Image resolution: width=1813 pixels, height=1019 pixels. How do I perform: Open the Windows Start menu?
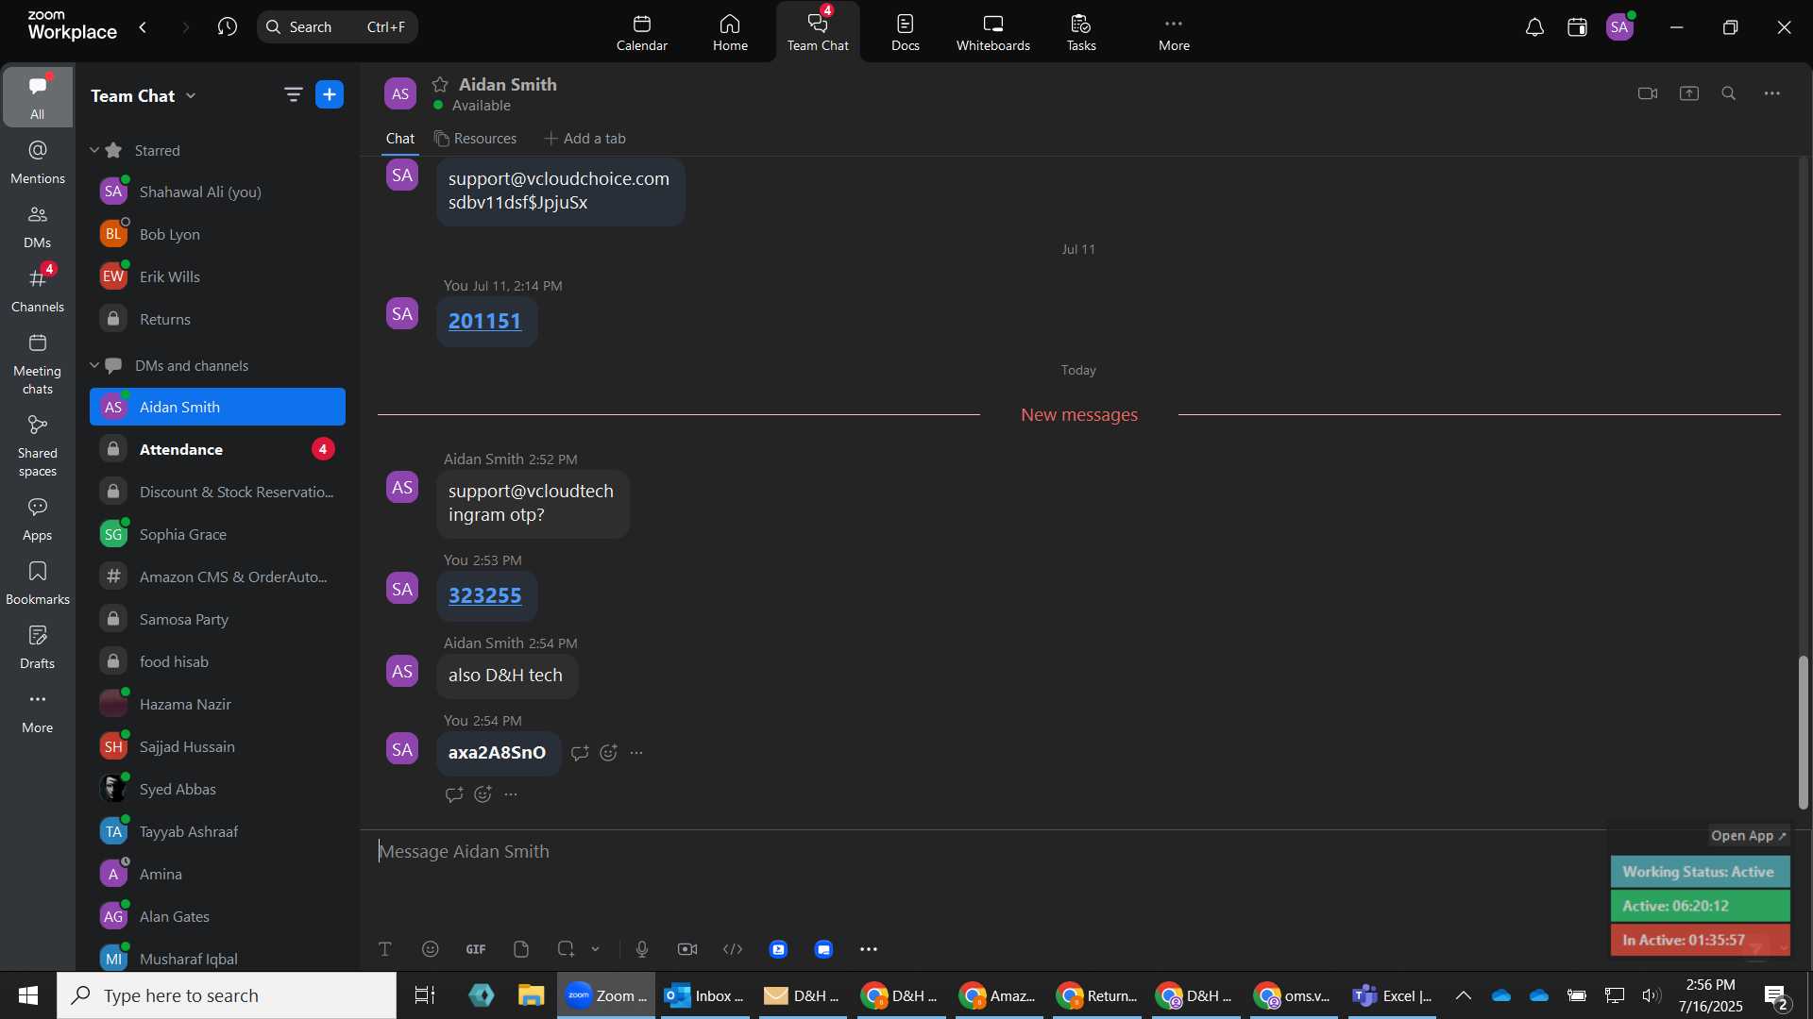28,995
